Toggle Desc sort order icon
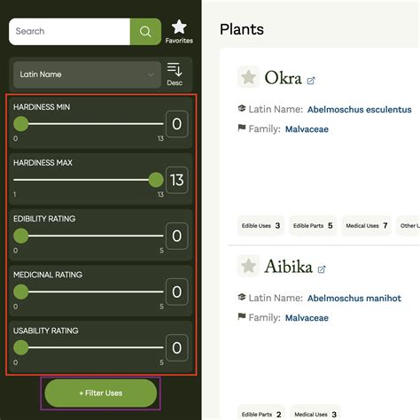The height and width of the screenshot is (420, 420). click(175, 74)
